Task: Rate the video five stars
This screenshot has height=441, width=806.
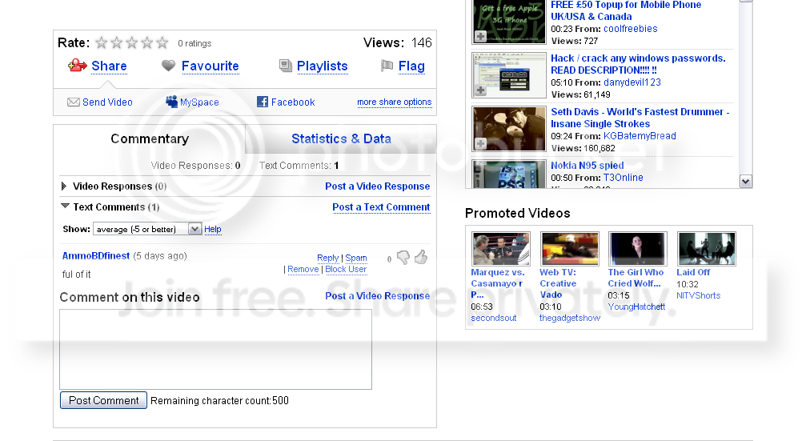Action: 162,42
